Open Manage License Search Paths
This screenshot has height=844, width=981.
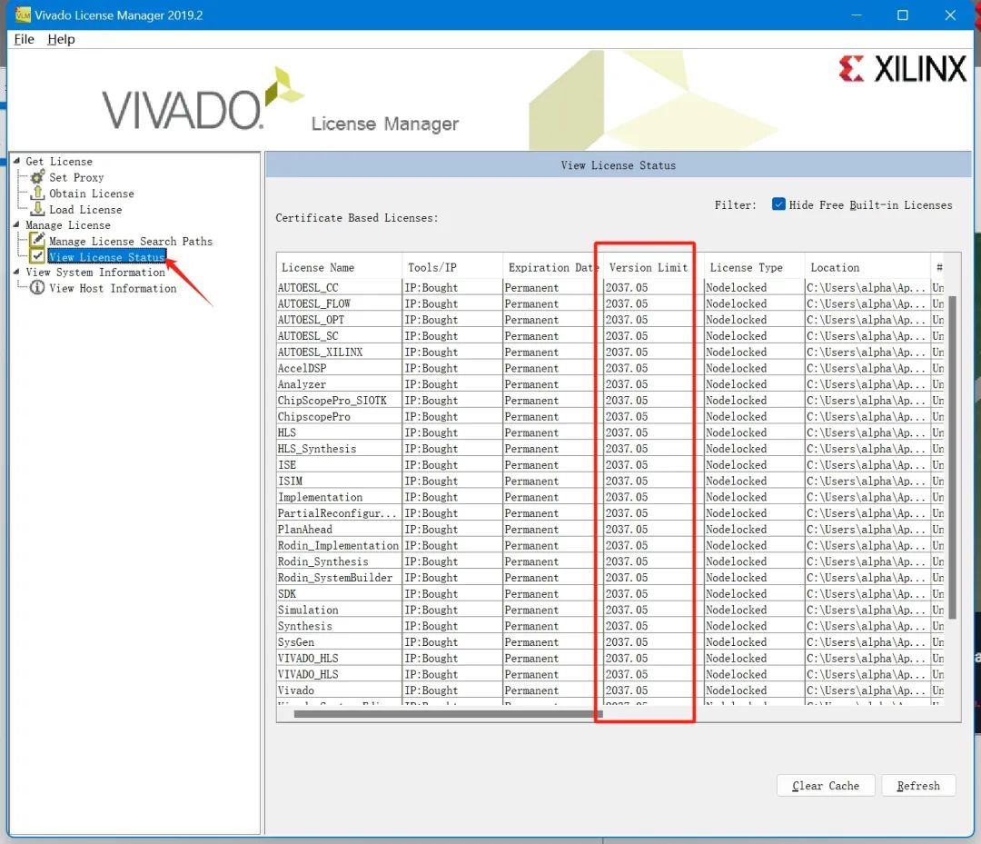131,241
